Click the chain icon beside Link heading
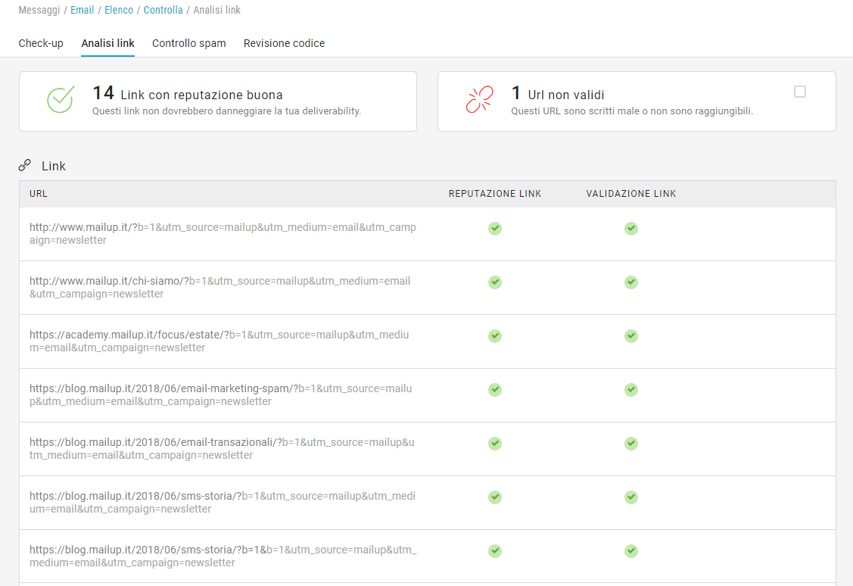This screenshot has height=586, width=853. click(x=25, y=165)
